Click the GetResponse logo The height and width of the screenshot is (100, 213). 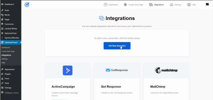click(117, 70)
